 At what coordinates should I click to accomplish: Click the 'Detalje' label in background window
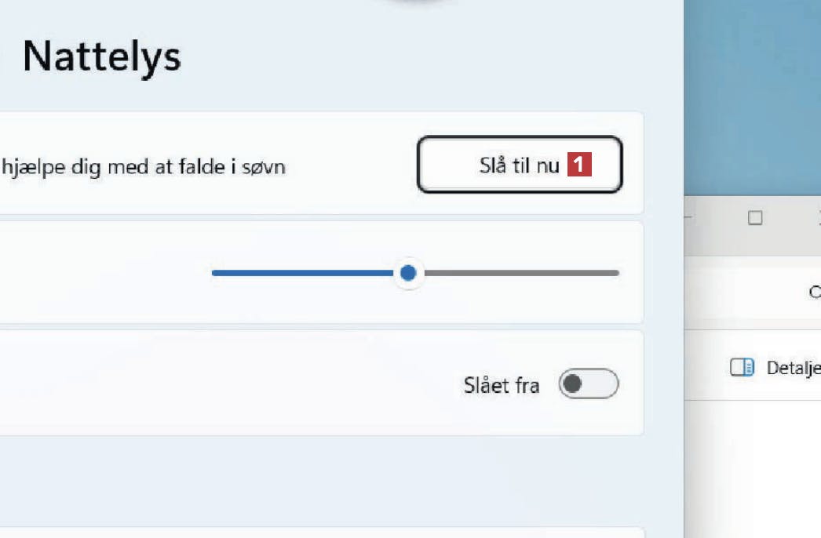[794, 368]
